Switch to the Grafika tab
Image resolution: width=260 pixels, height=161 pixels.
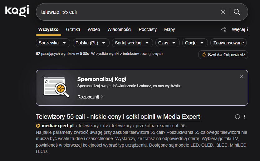click(x=73, y=29)
